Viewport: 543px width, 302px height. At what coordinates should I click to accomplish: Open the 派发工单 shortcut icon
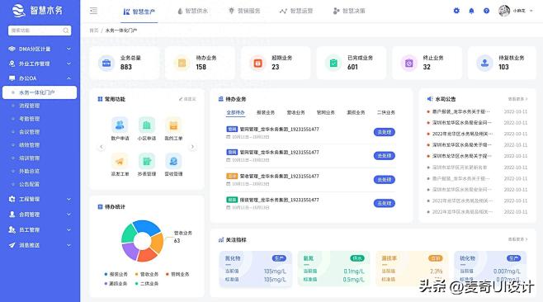pyautogui.click(x=120, y=161)
